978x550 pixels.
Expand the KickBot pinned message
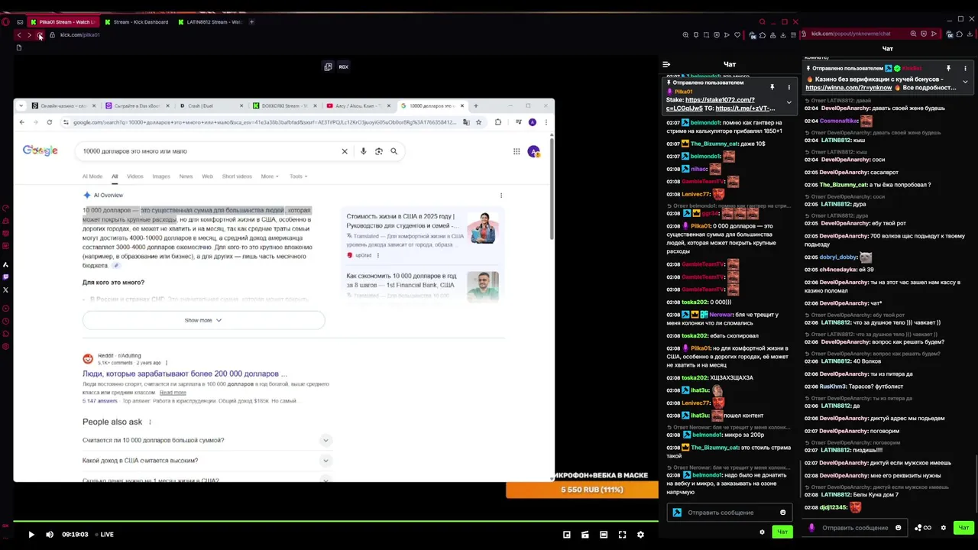[965, 82]
